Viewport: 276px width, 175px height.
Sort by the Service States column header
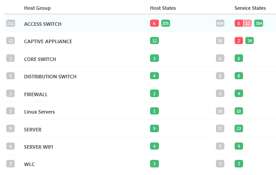click(x=250, y=8)
